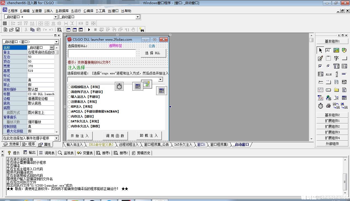Click the Save floppy disk icon
This screenshot has height=201, width=350.
[17, 29]
